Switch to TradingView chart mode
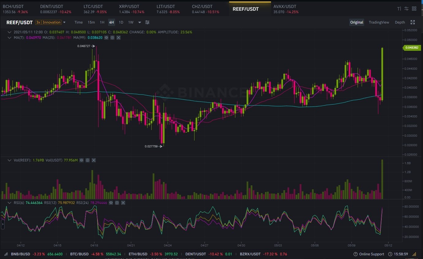This screenshot has width=423, height=259. pos(379,22)
